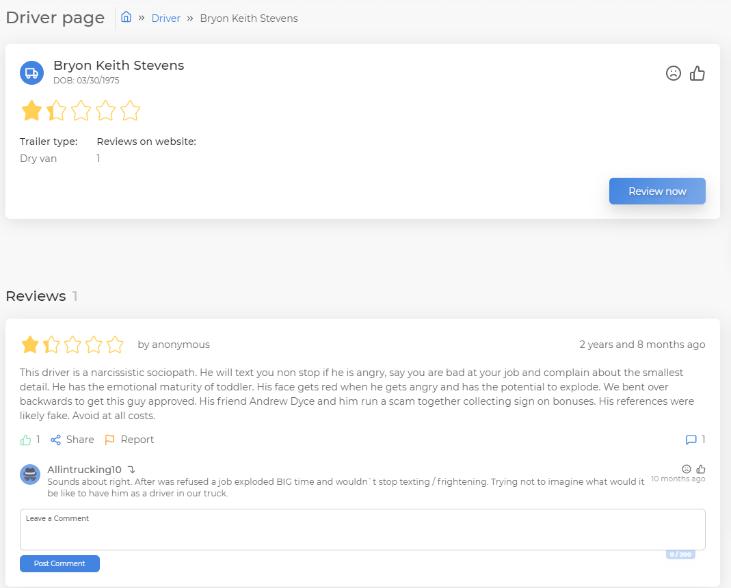731x588 pixels.
Task: Click the Allintrucking10 avatar
Action: point(30,475)
